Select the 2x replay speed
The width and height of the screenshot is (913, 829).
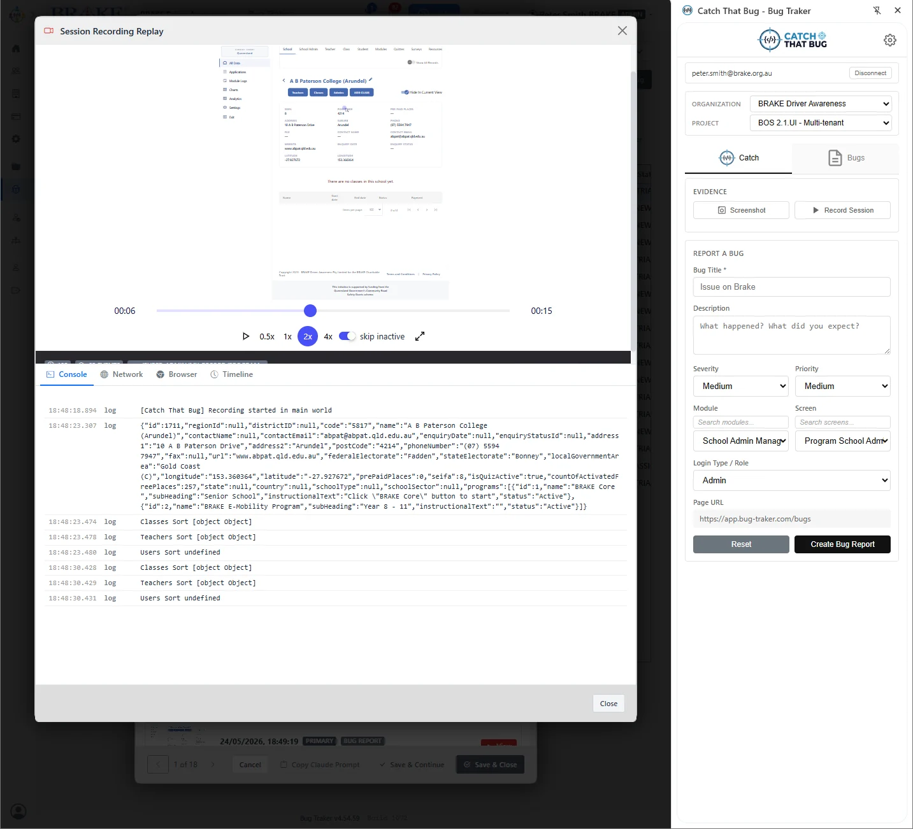(308, 336)
